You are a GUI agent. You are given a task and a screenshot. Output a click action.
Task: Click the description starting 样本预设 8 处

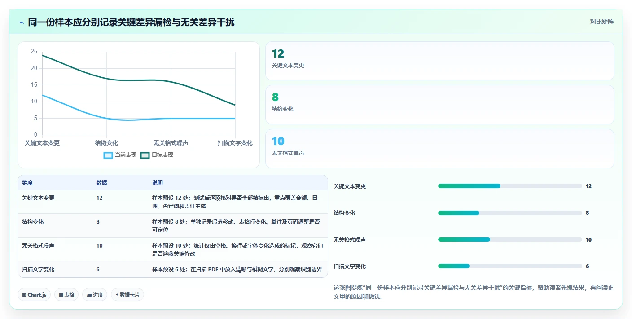click(x=237, y=226)
